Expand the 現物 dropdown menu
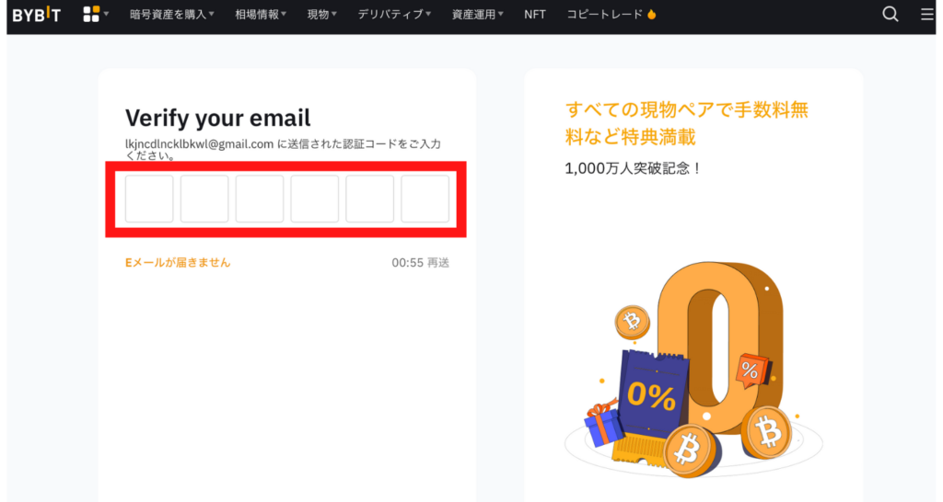The height and width of the screenshot is (502, 943). pos(321,15)
